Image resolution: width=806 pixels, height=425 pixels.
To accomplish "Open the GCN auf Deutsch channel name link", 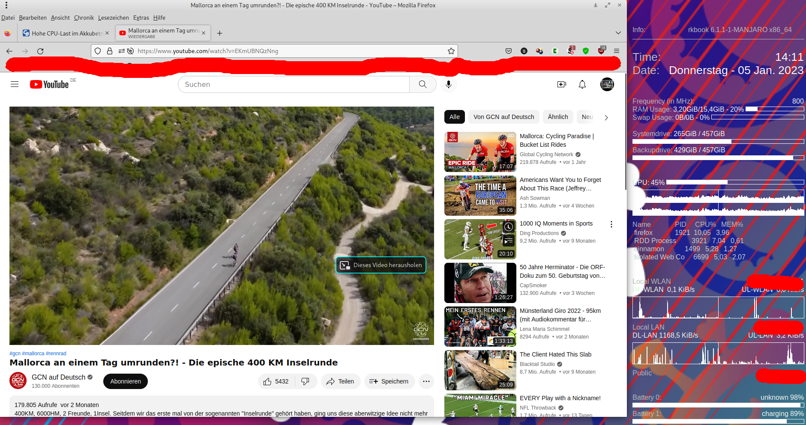I will tap(59, 377).
